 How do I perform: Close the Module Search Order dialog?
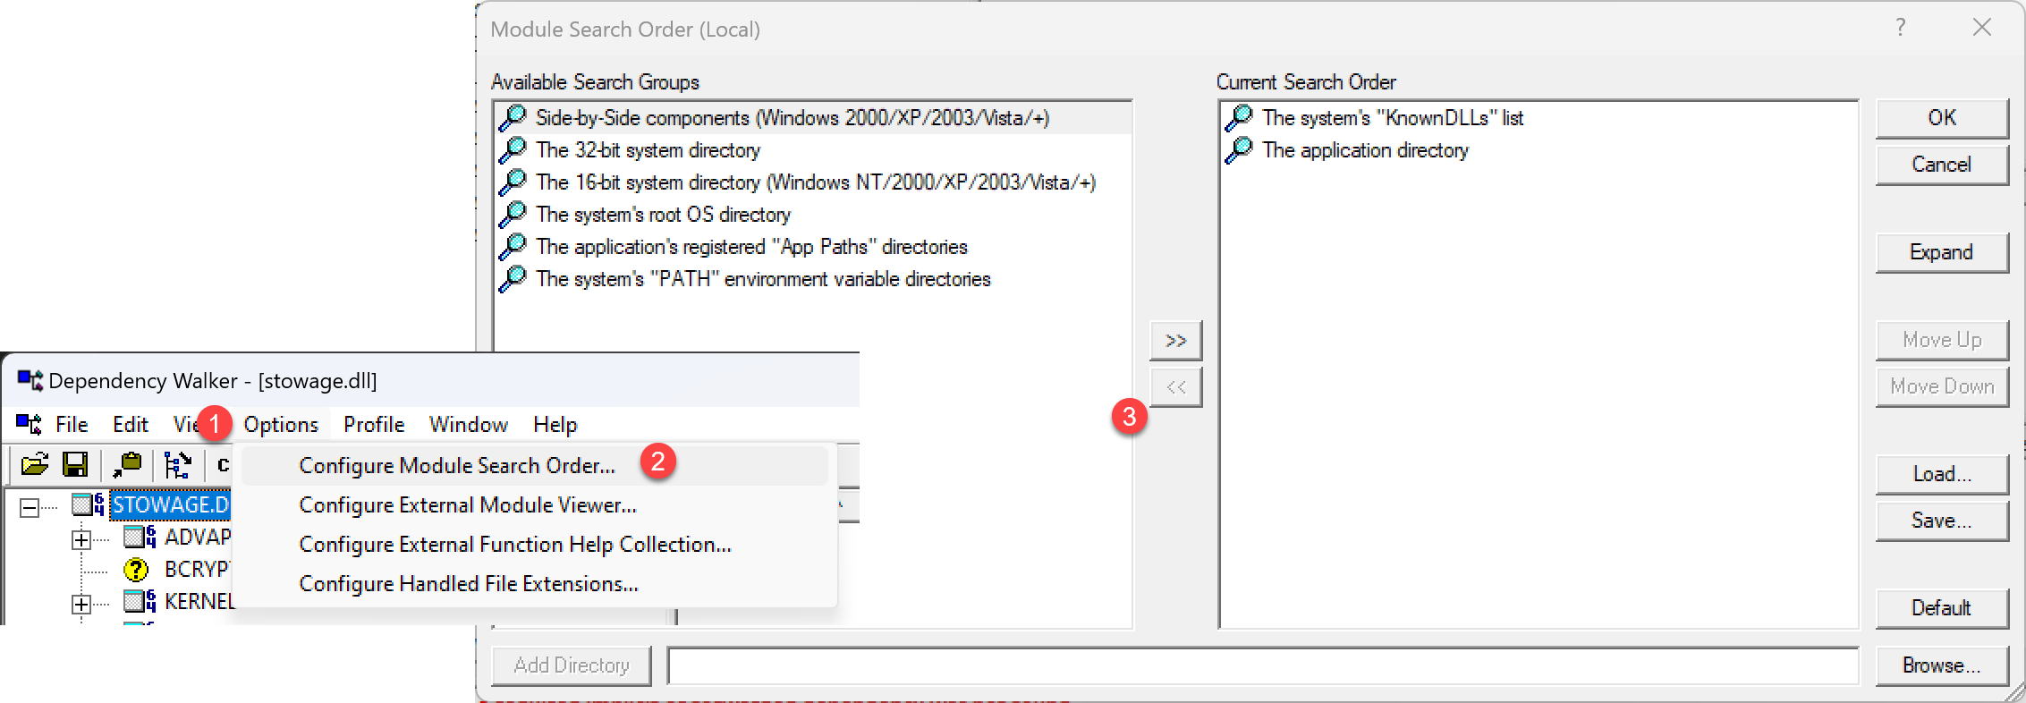click(1982, 28)
